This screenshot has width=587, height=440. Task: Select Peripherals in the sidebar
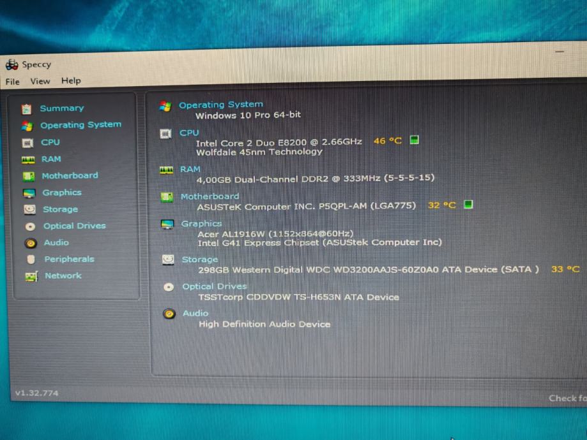(69, 259)
